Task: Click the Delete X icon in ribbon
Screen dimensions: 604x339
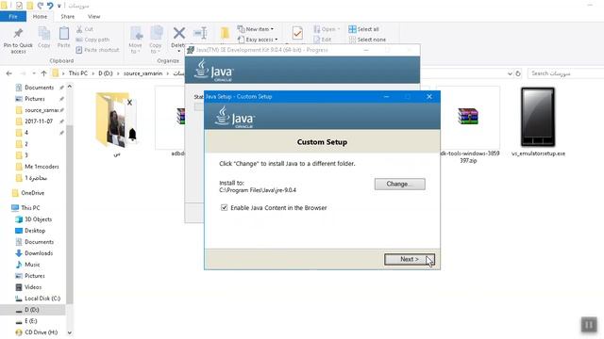Action: pyautogui.click(x=178, y=34)
